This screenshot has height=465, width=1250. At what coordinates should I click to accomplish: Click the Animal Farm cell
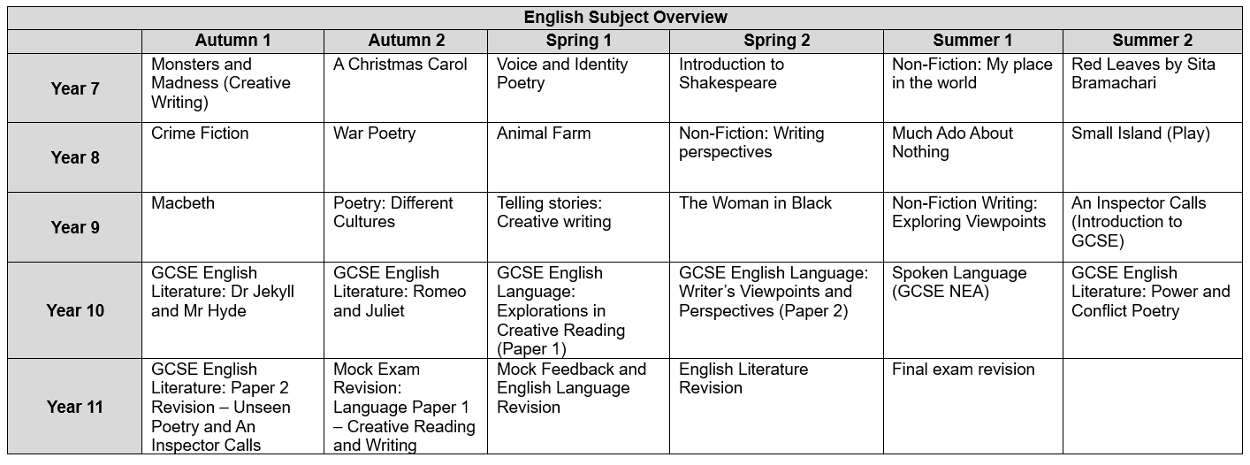click(x=578, y=157)
